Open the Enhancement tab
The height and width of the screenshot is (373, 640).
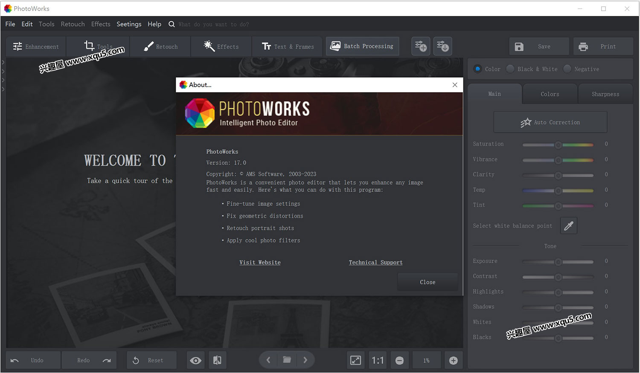coord(36,46)
